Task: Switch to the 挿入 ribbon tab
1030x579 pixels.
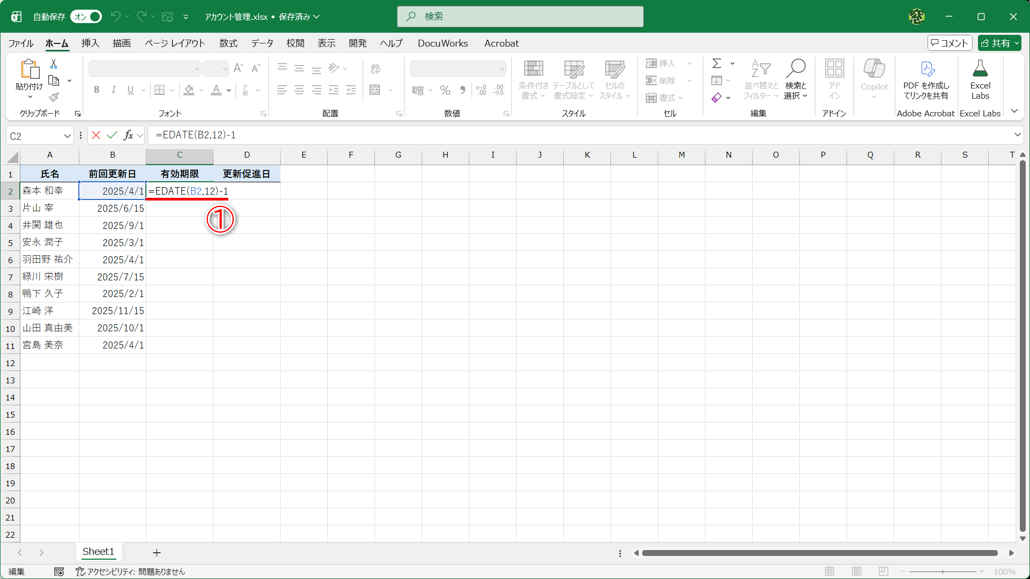Action: tap(90, 43)
